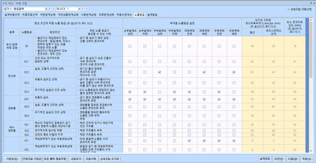Click EC3 condition text 보통의 습도인 상태
Viewport: 316px width, 163px height.
pyautogui.click(x=46, y=79)
